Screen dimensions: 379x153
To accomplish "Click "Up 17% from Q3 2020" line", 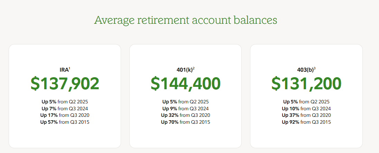I will 65,115.
